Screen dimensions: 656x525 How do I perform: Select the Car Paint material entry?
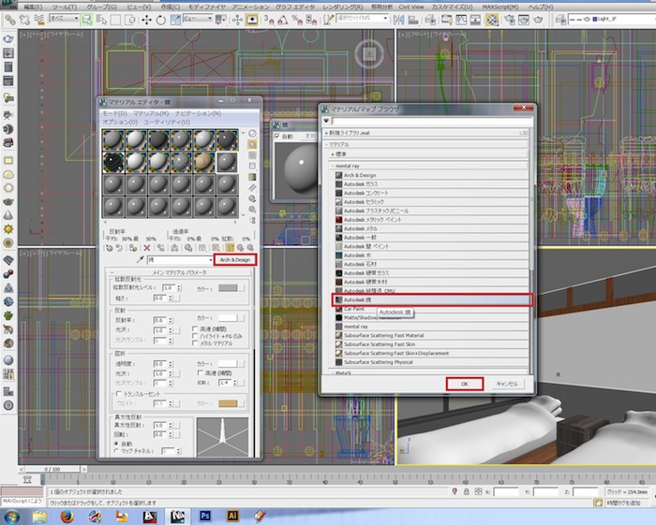tap(353, 308)
